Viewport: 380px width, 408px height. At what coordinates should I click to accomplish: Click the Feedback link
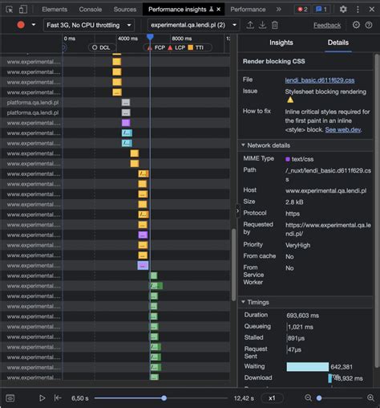[x=327, y=26]
